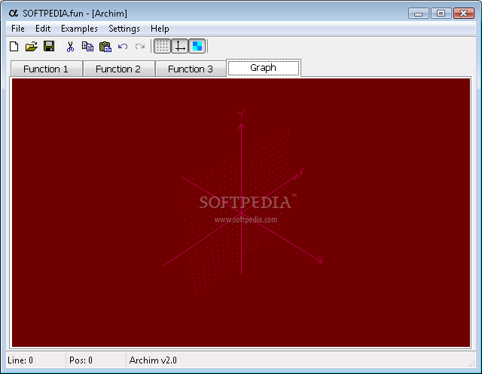
Task: Undo last action with blue arrow
Action: point(123,47)
